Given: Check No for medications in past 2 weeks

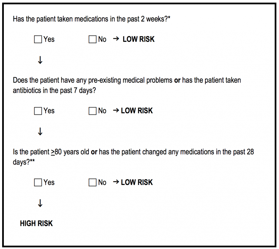Looking at the screenshot, I should (x=93, y=39).
